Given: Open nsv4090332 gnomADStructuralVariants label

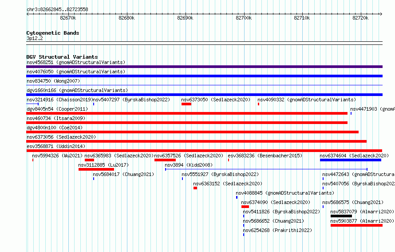Looking at the screenshot, I should [307, 100].
